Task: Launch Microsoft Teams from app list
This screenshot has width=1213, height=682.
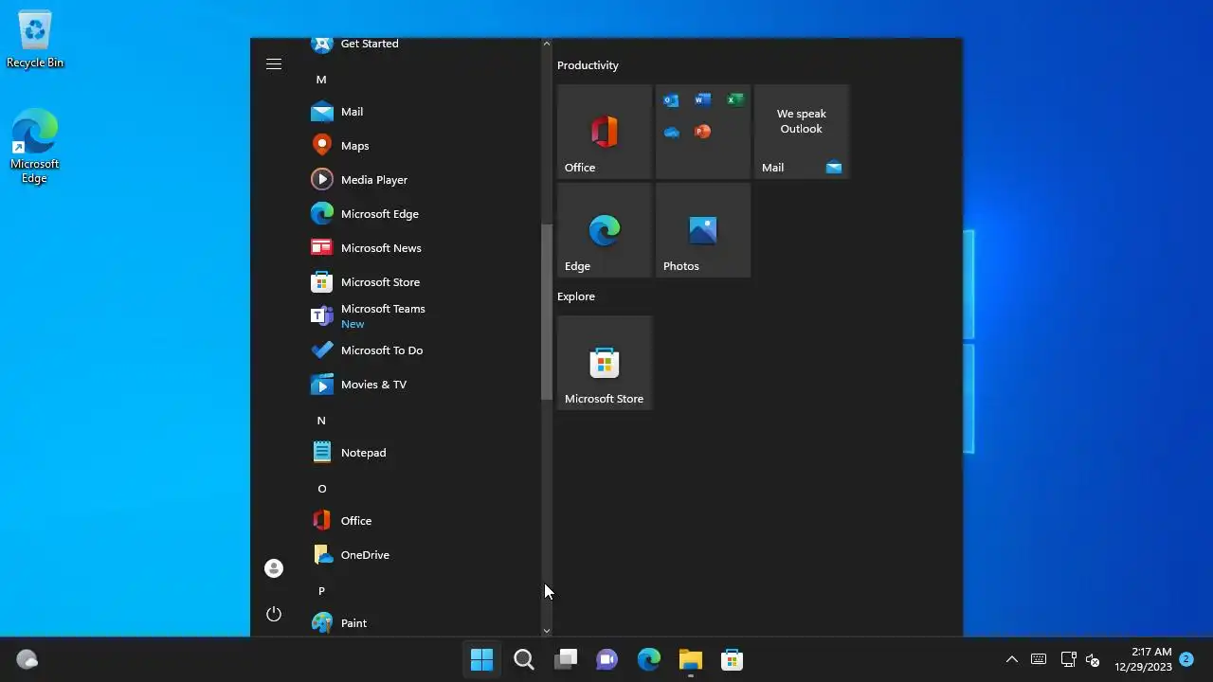Action: tap(423, 316)
